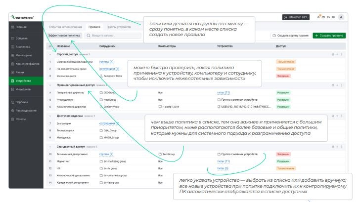
Task: Switch to Группы устройств tab
Action: click(119, 27)
